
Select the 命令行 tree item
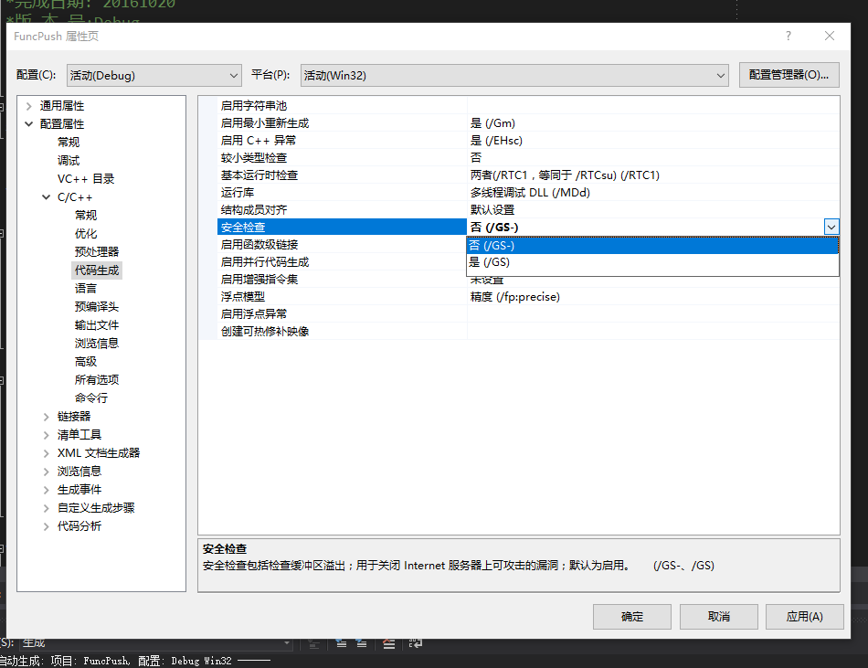click(x=91, y=398)
